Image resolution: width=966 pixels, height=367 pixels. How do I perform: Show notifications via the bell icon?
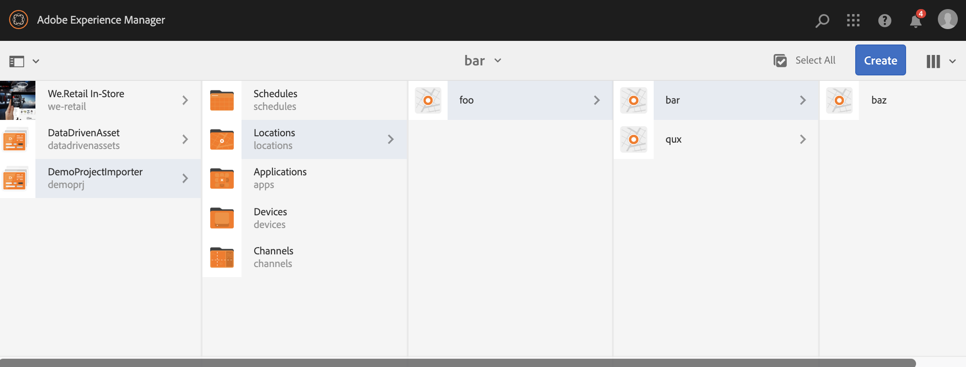(916, 21)
